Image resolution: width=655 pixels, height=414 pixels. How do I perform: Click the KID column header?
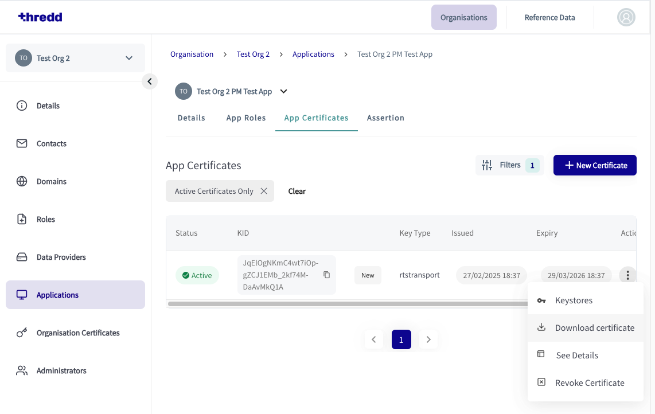click(243, 233)
